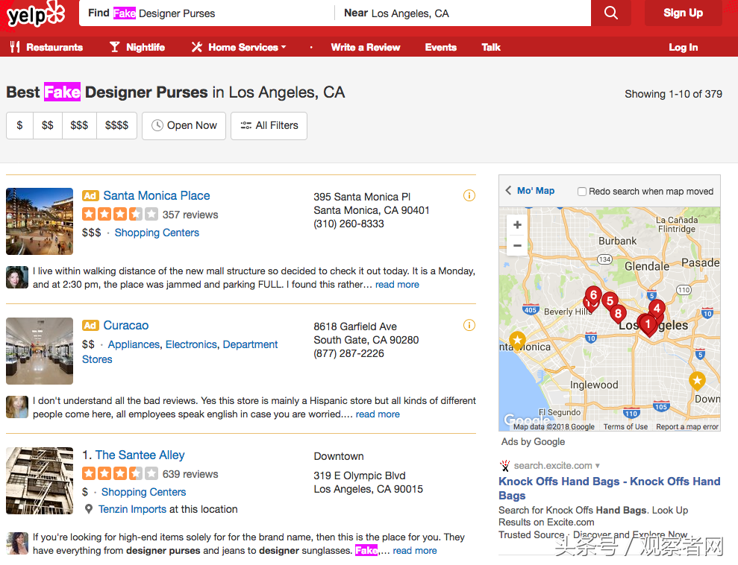This screenshot has width=738, height=565.
Task: Toggle the single dollar price filter
Action: tap(19, 125)
